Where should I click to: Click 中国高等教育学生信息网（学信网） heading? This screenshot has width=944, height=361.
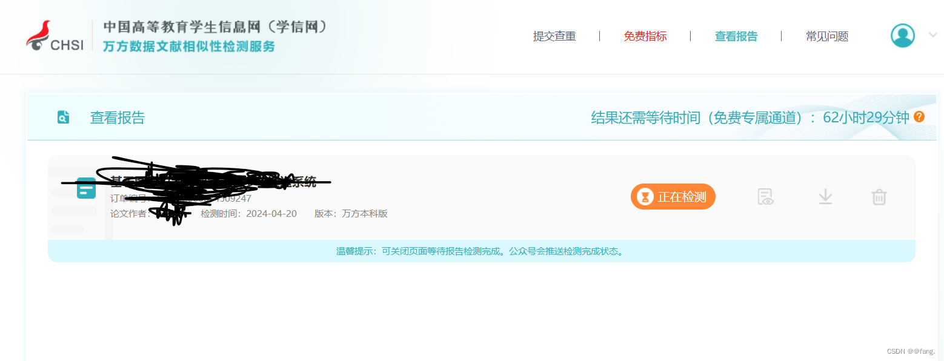(216, 27)
